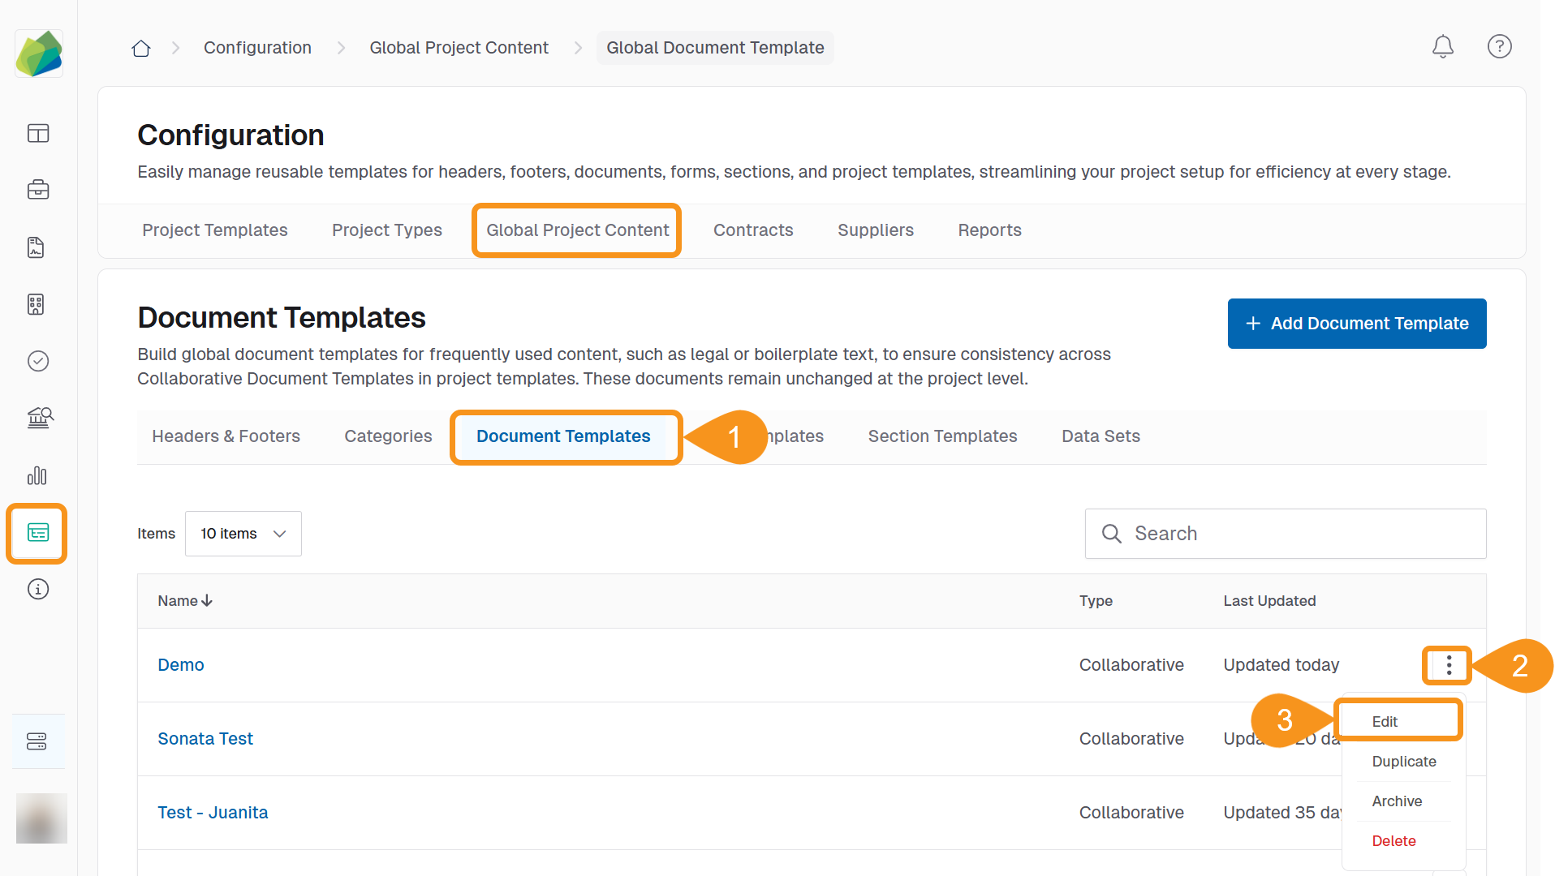1555x876 pixels.
Task: Open the Sonata Test template link
Action: point(205,739)
